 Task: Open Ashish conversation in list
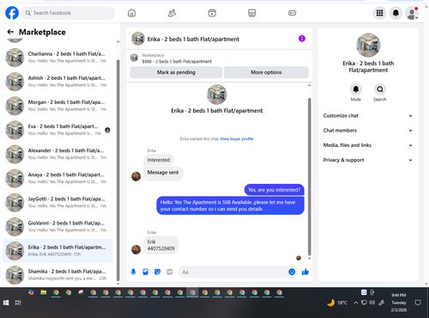pyautogui.click(x=57, y=82)
